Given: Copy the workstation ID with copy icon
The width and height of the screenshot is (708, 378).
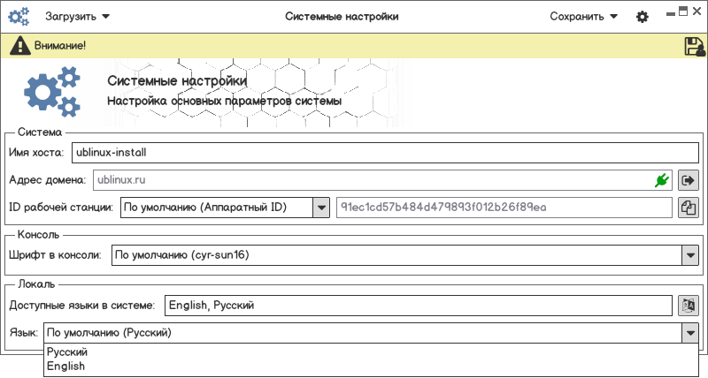Looking at the screenshot, I should [x=689, y=208].
